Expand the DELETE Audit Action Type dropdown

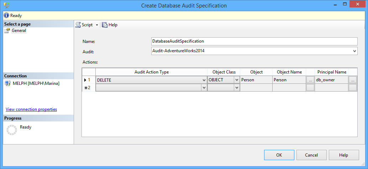pos(204,80)
